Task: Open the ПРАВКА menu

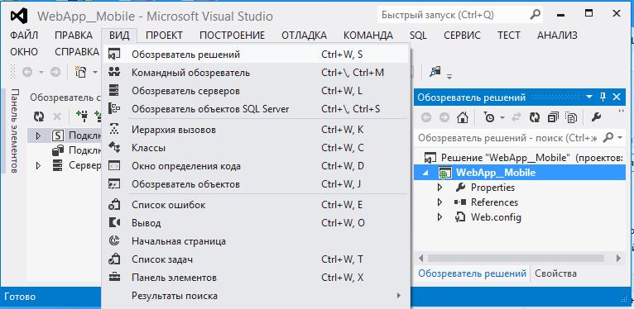Action: tap(74, 36)
